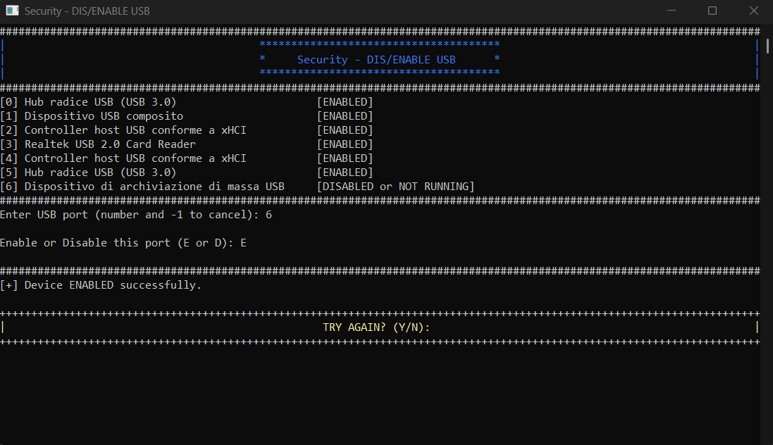
Task: Click entry [6] Dispositivo di archiviazione di massa USB
Action: tap(142, 187)
